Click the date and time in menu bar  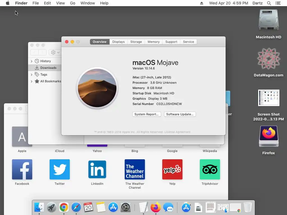tap(229, 3)
